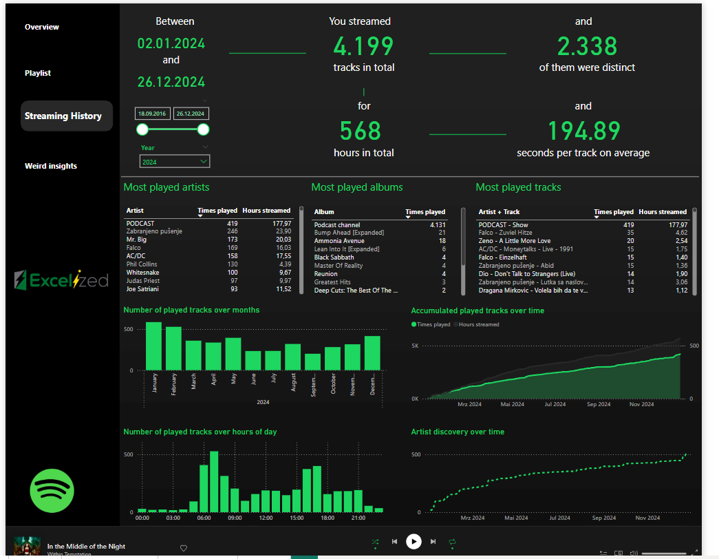
Task: Edit the end date field 26.12.2024
Action: coord(191,114)
